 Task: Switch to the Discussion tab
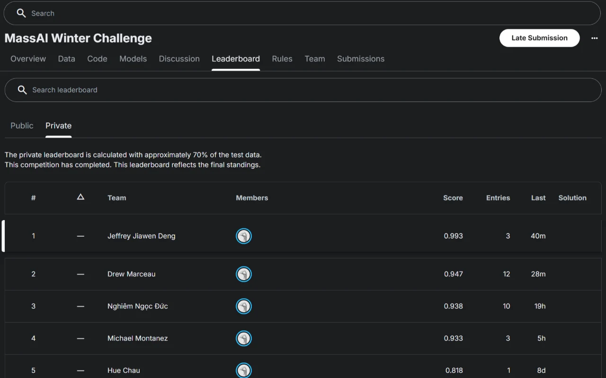point(179,59)
